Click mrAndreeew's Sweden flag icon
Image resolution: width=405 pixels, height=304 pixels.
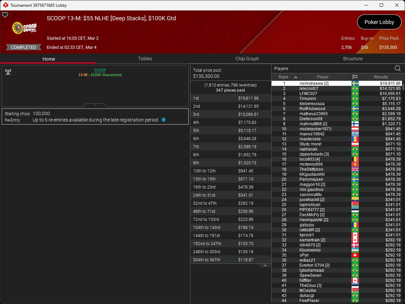[x=355, y=83]
